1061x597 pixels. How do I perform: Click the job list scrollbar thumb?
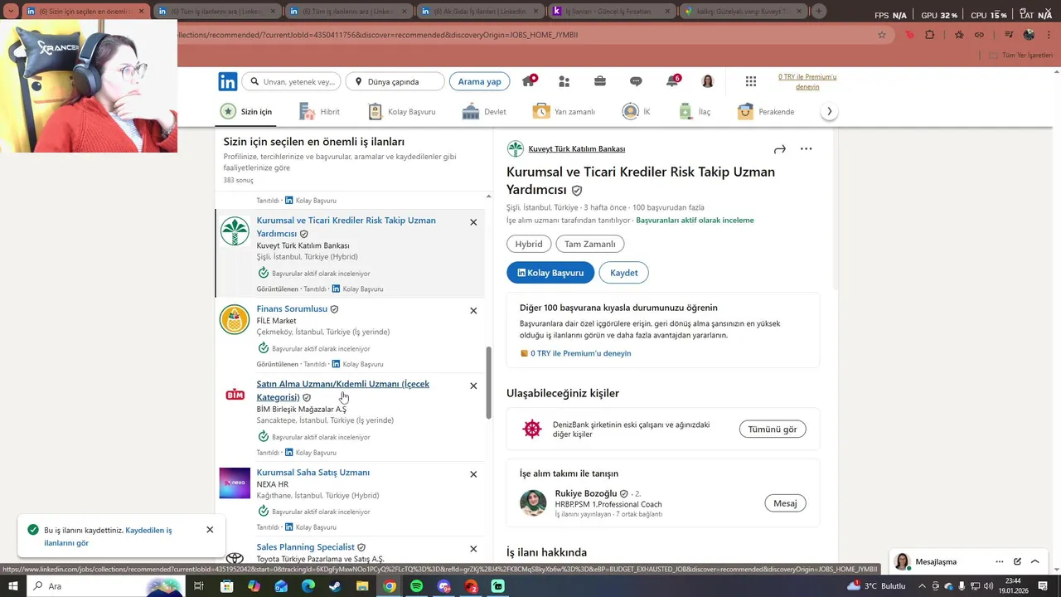pos(488,381)
